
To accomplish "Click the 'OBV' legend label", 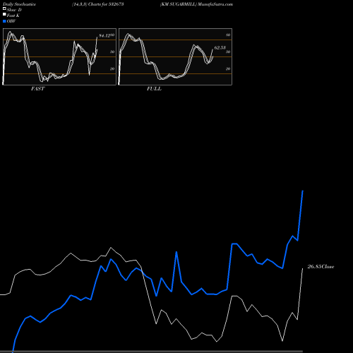I will (11, 21).
